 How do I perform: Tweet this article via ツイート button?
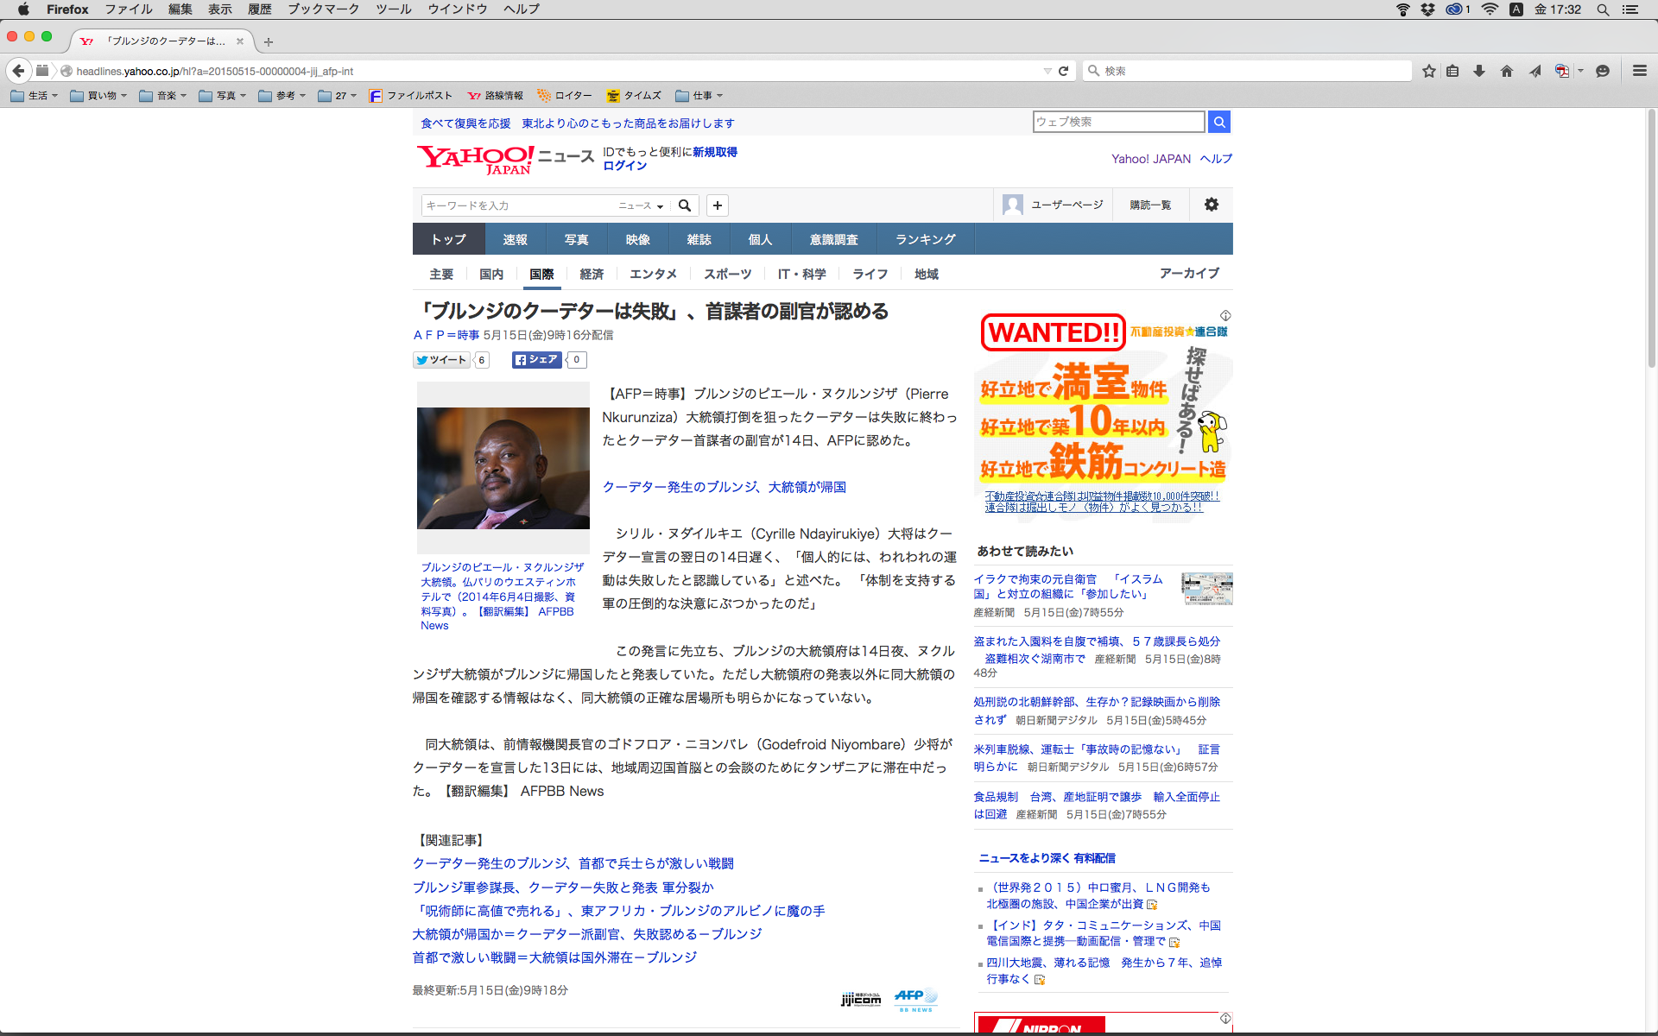click(441, 360)
